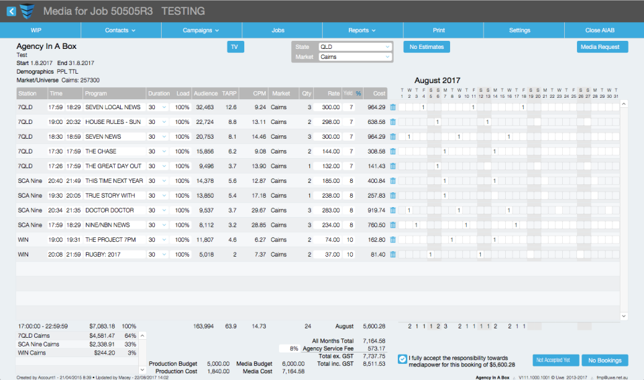The height and width of the screenshot is (380, 644).
Task: Delete THE CHASE row via trash icon
Action: tap(392, 151)
